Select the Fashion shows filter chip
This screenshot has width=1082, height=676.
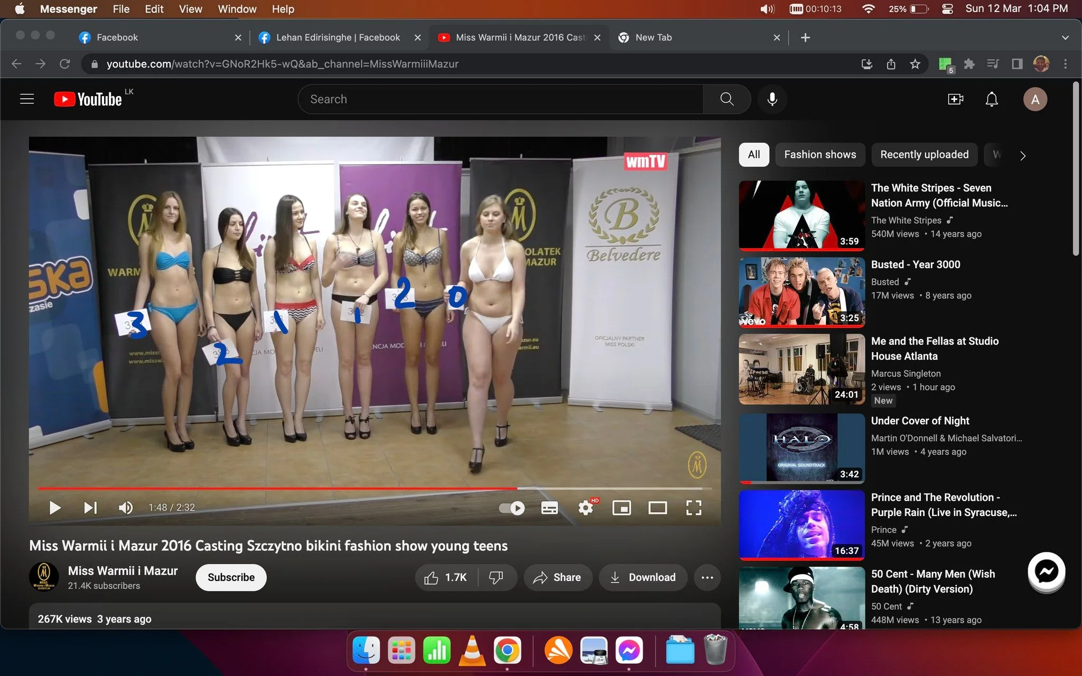(820, 155)
